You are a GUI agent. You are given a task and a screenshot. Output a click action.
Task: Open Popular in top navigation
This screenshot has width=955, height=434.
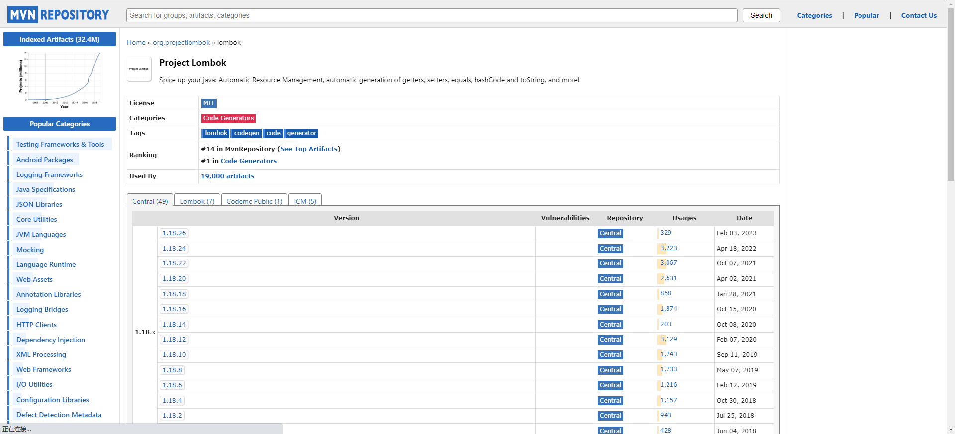coord(866,15)
